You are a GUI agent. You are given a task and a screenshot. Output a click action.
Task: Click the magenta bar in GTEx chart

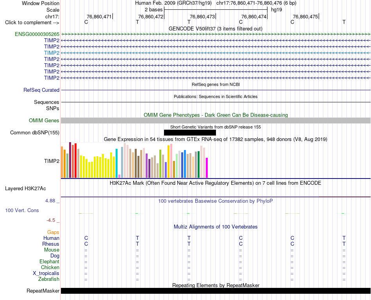click(x=207, y=168)
